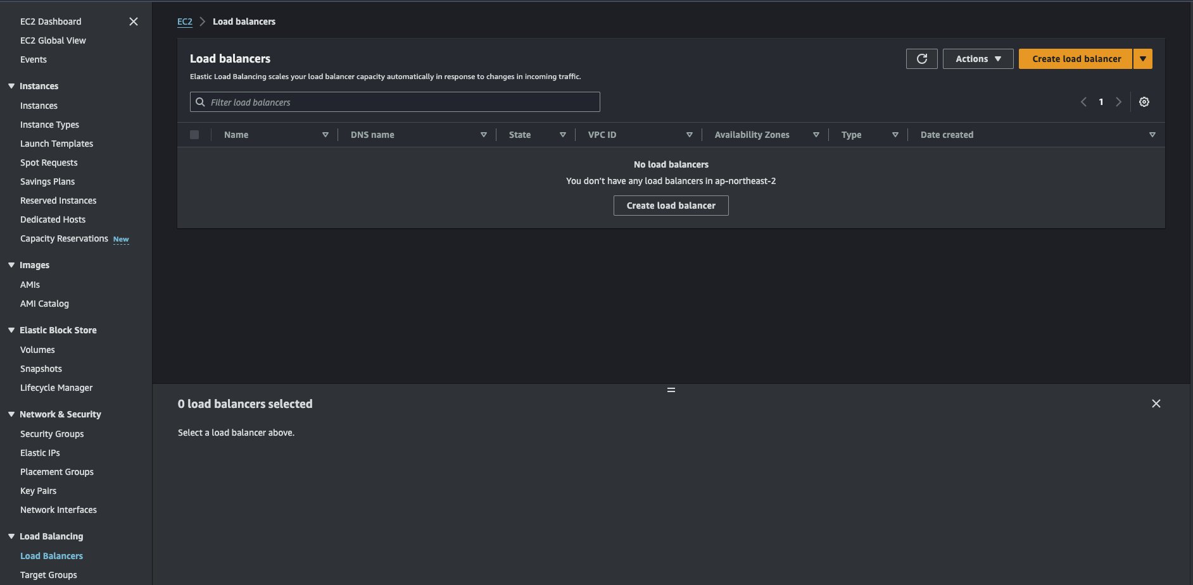Go to next page arrow
The width and height of the screenshot is (1193, 585).
(x=1119, y=102)
